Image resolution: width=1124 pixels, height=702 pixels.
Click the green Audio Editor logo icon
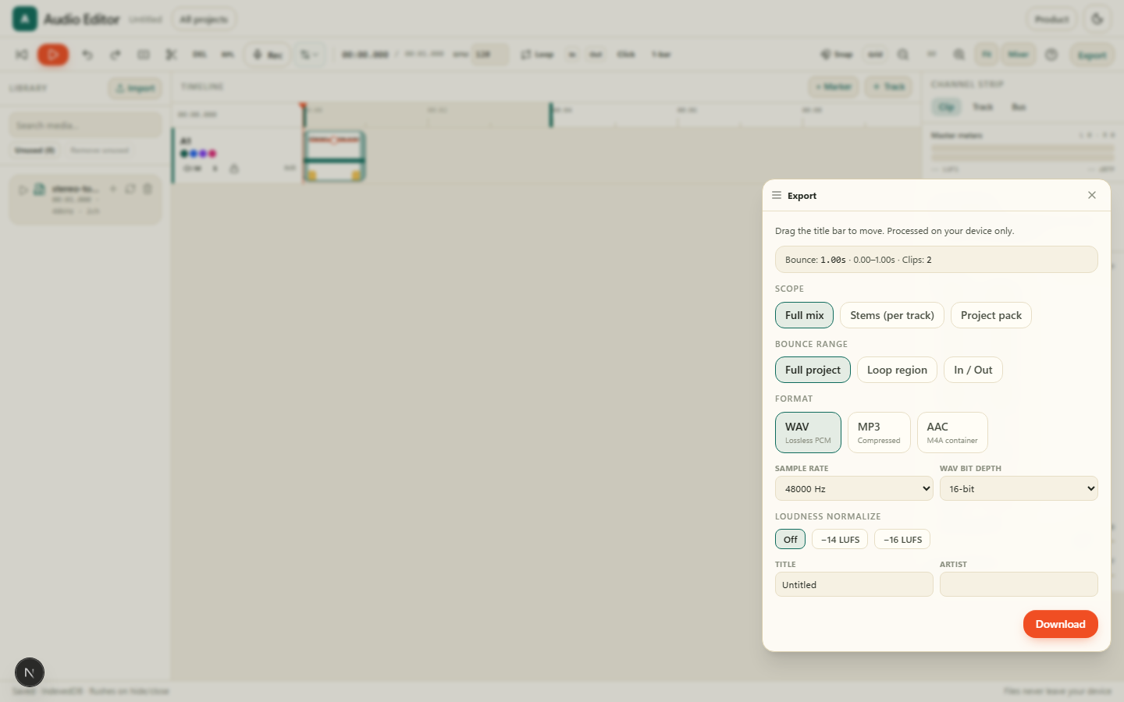click(25, 19)
